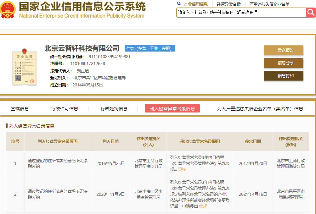The height and width of the screenshot is (214, 316).
Task: Click the row 1 truncated removal reason text
Action: [x=200, y=163]
